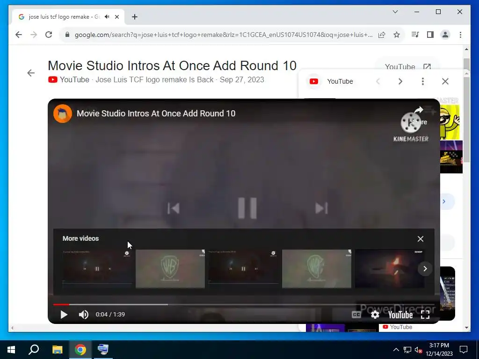
Task: Click the yellow cartoon thumbnail in the side panel
Action: [450, 122]
